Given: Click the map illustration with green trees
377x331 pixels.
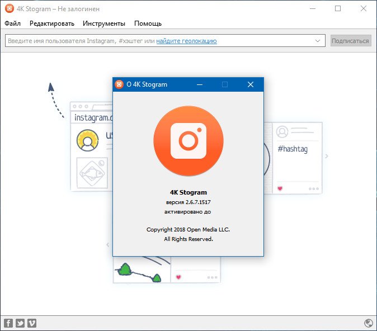Looking at the screenshot, I should click(142, 269).
